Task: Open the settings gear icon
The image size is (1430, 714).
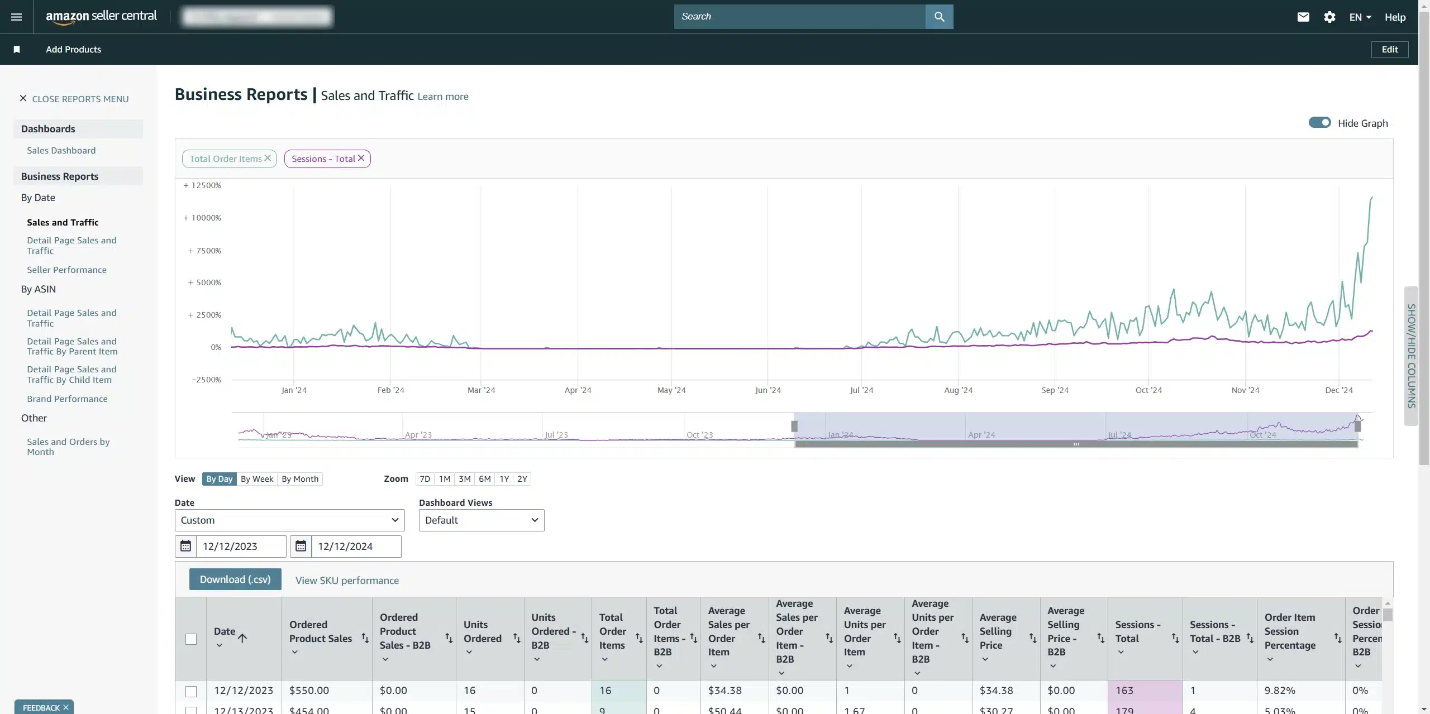Action: (1329, 17)
